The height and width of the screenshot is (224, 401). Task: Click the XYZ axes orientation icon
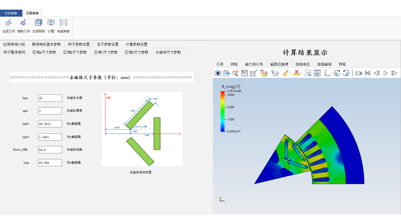[327, 73]
